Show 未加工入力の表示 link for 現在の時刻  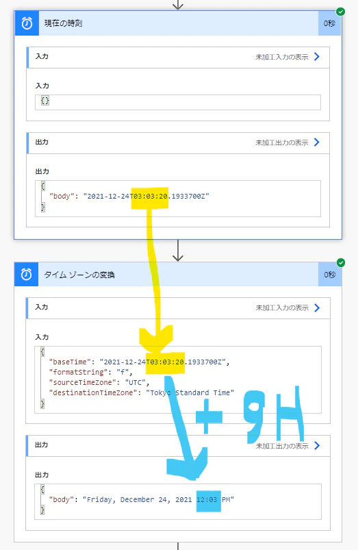[x=282, y=57]
